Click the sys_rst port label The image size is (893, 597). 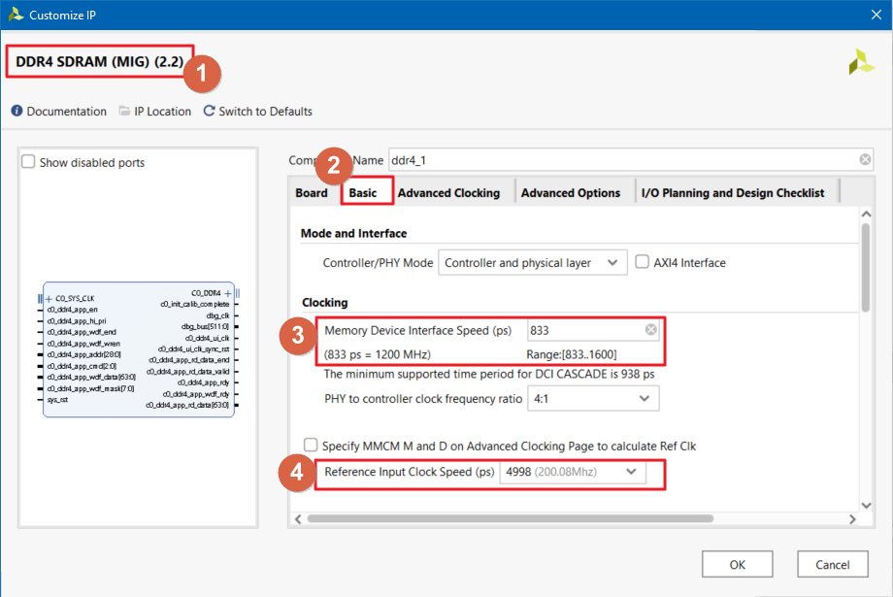(x=57, y=400)
